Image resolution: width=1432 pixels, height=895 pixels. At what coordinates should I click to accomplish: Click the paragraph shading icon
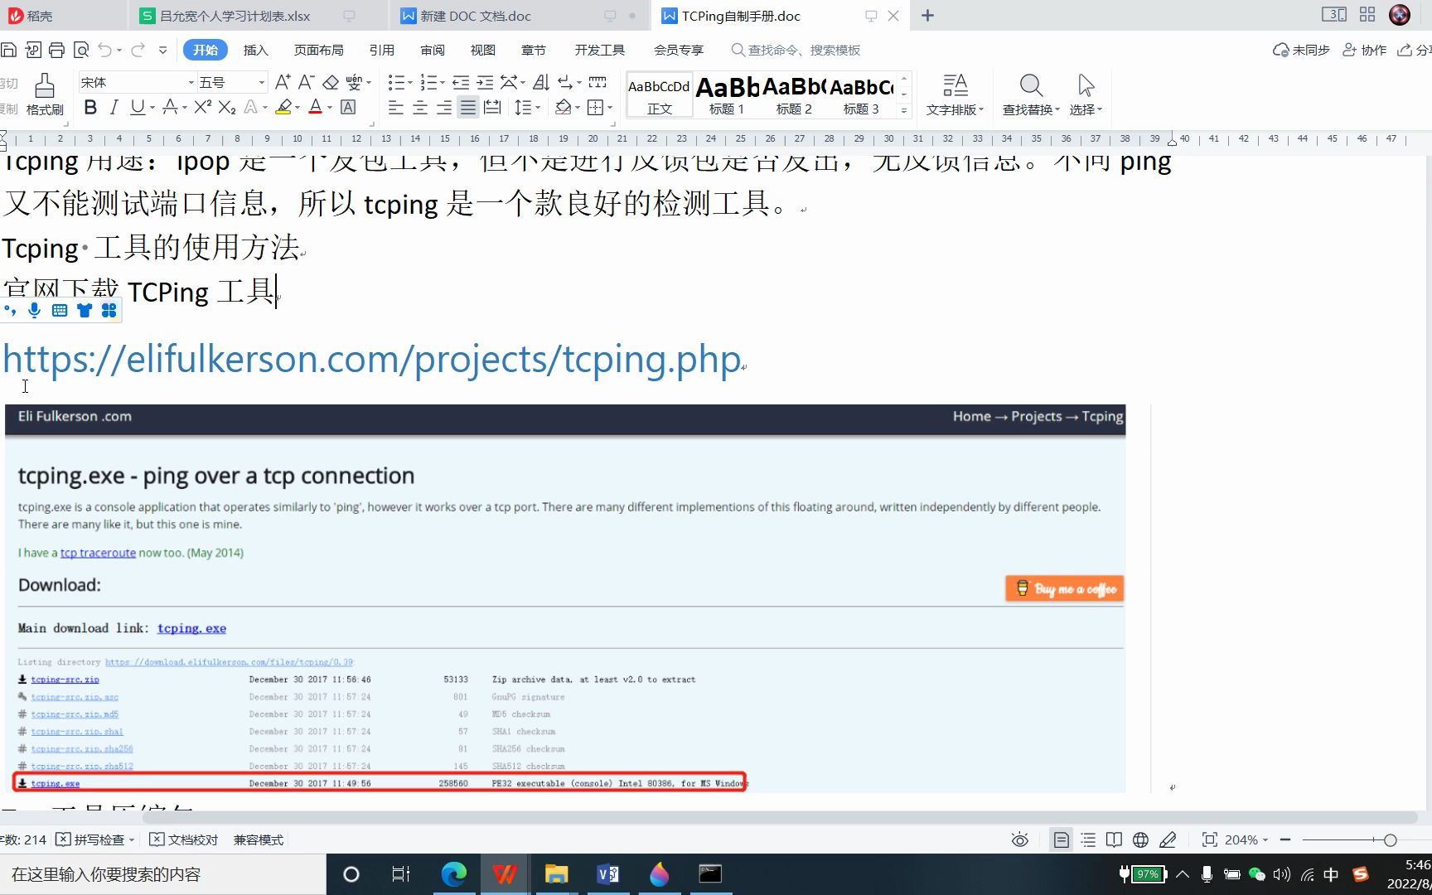(564, 107)
